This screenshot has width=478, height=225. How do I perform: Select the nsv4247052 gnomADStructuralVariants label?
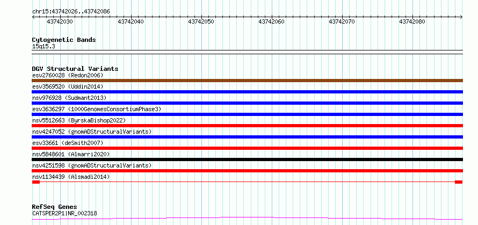pyautogui.click(x=92, y=132)
